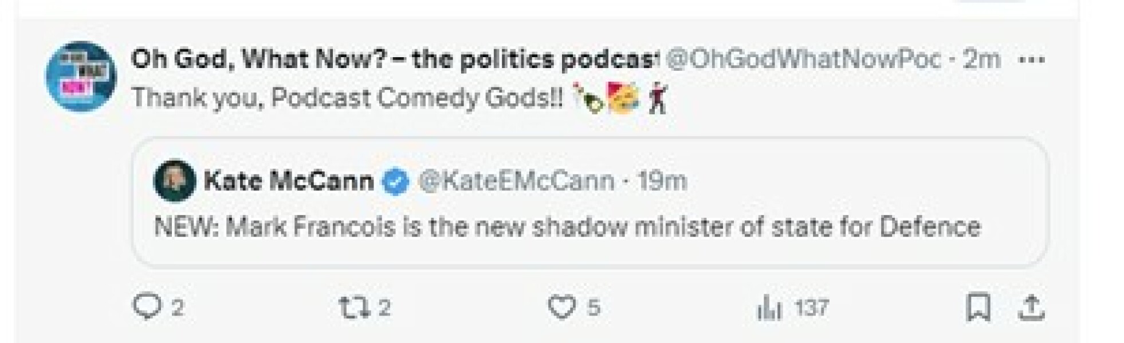Click Kate McCann's small profile picture
The image size is (1124, 343).
174,181
